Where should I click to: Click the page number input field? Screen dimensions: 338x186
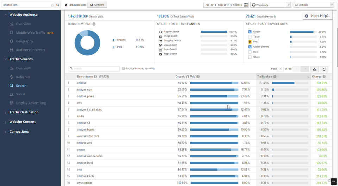(x=281, y=69)
